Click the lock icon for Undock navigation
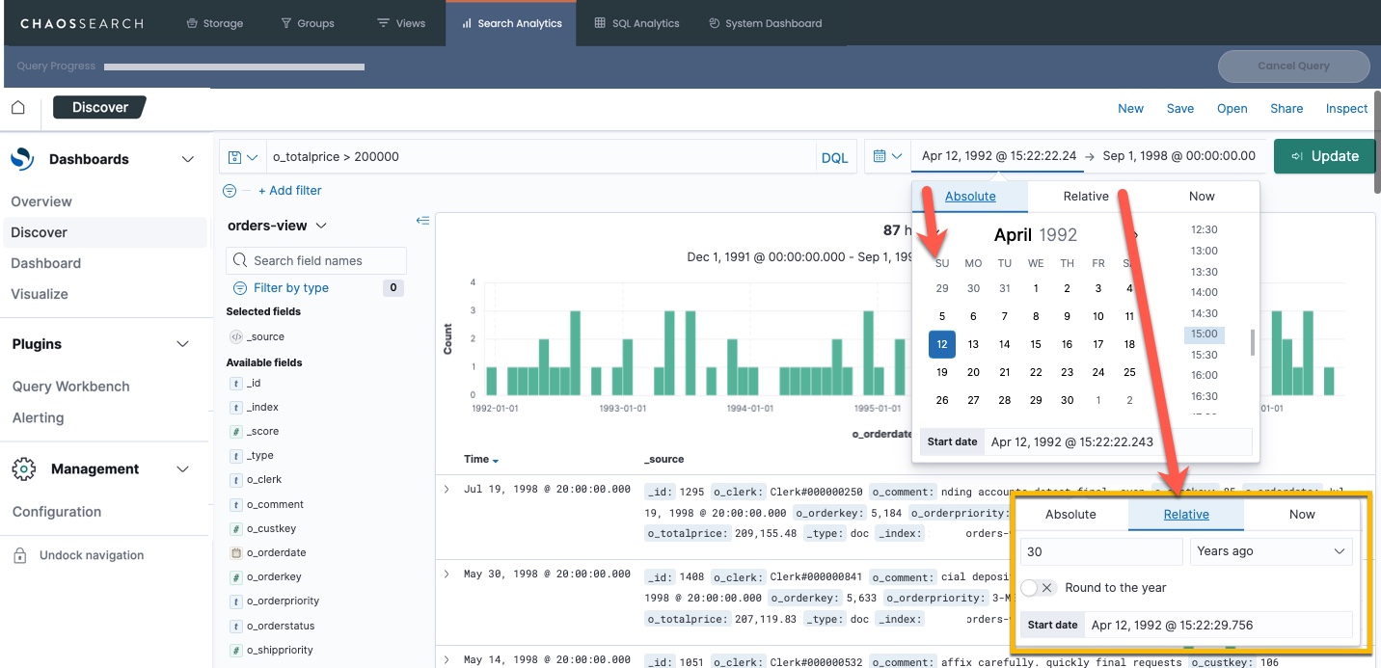Image resolution: width=1381 pixels, height=668 pixels. 19,556
